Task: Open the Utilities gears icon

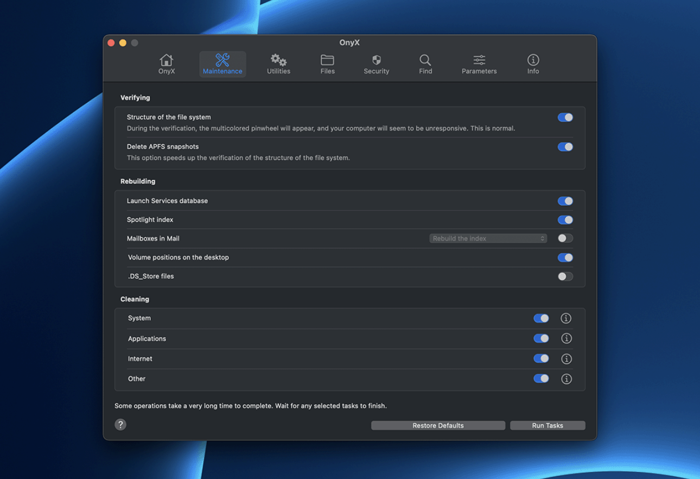Action: pos(278,64)
